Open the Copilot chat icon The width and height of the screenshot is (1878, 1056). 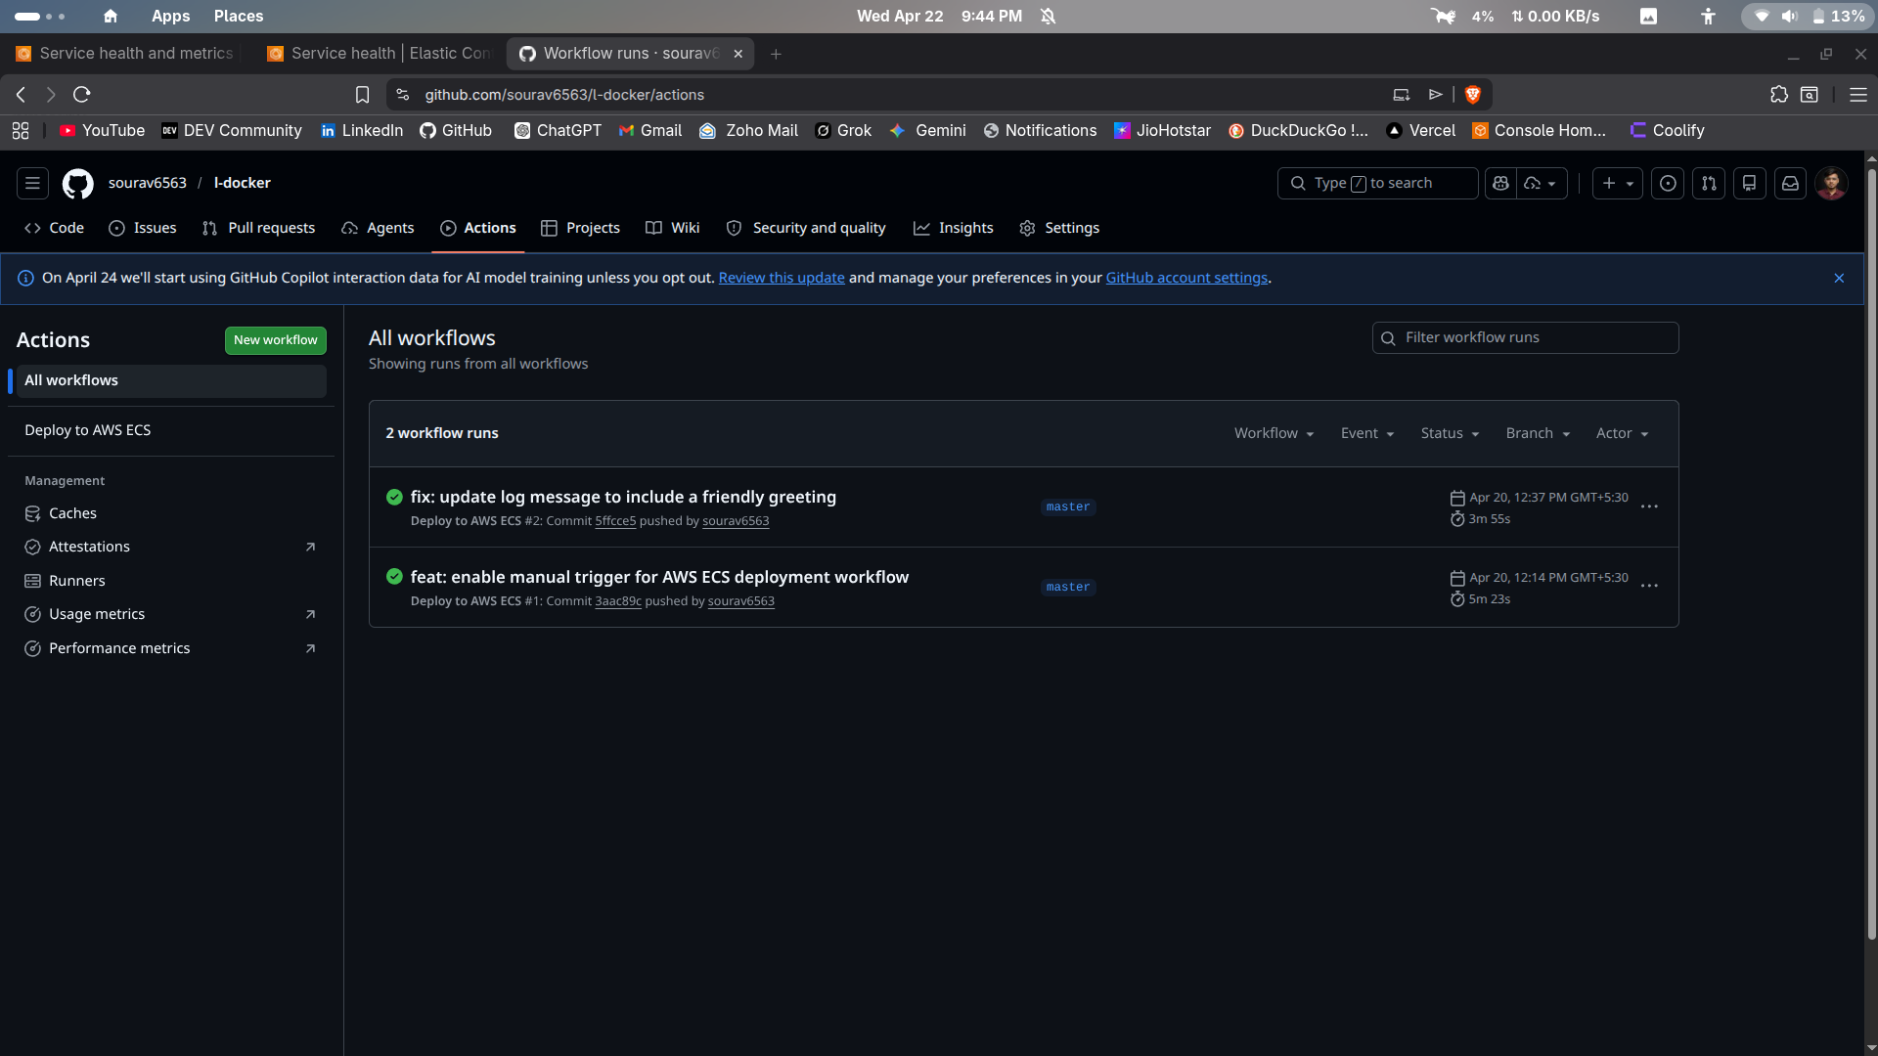pos(1500,183)
